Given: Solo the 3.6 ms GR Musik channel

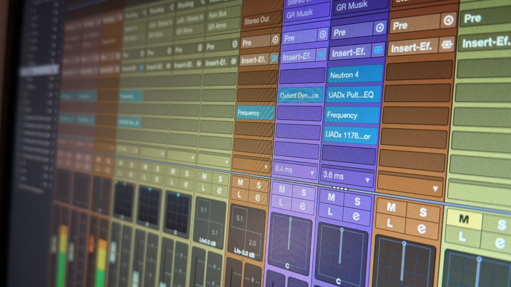Looking at the screenshot, I should tap(357, 201).
